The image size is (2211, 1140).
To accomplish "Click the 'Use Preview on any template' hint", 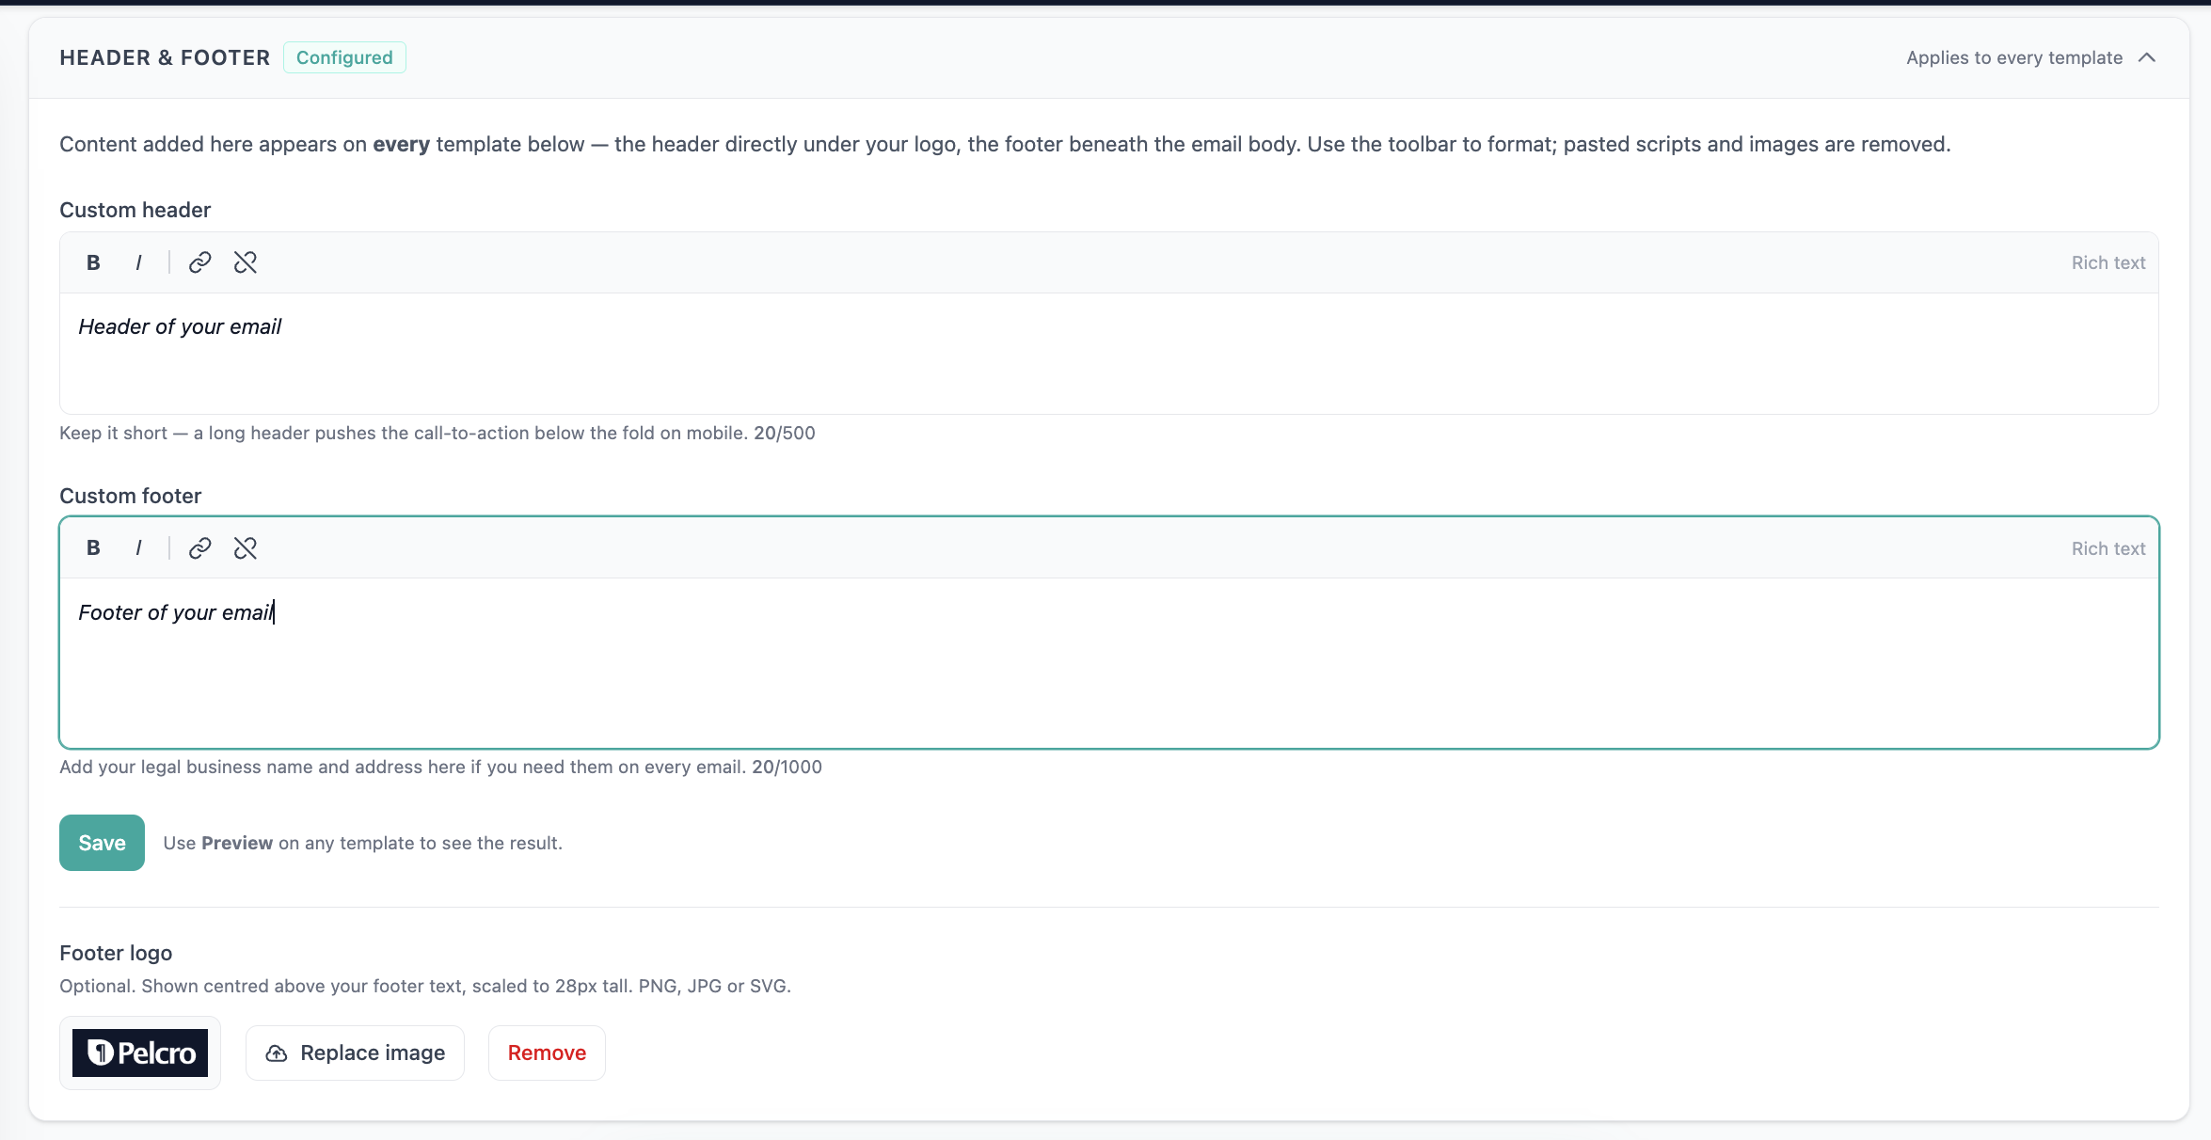I will pos(363,843).
